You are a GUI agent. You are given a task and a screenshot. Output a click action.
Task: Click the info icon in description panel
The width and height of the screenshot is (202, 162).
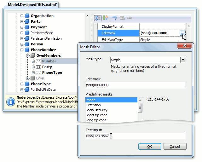tap(11, 102)
